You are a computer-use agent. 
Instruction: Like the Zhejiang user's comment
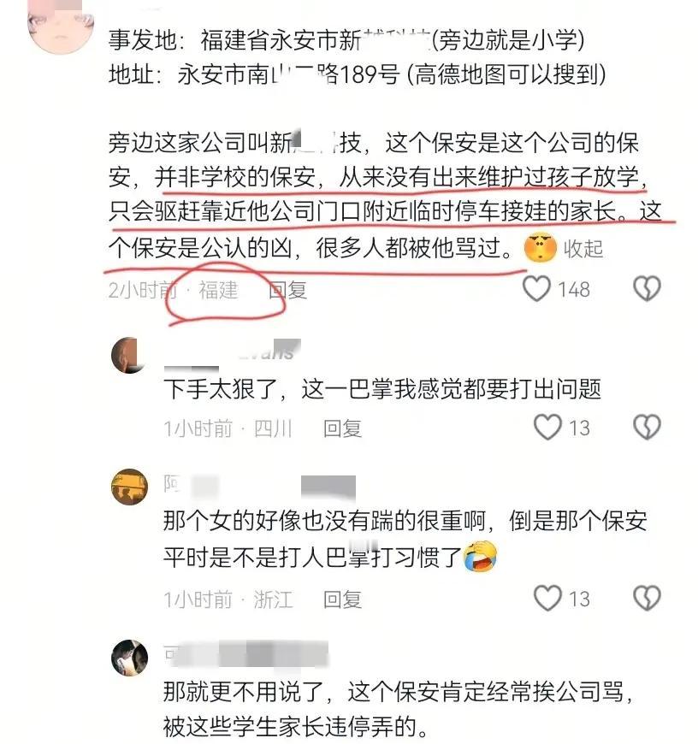click(547, 598)
